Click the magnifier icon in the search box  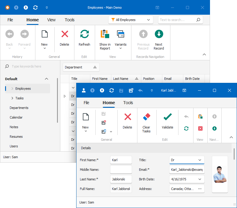tap(198, 20)
